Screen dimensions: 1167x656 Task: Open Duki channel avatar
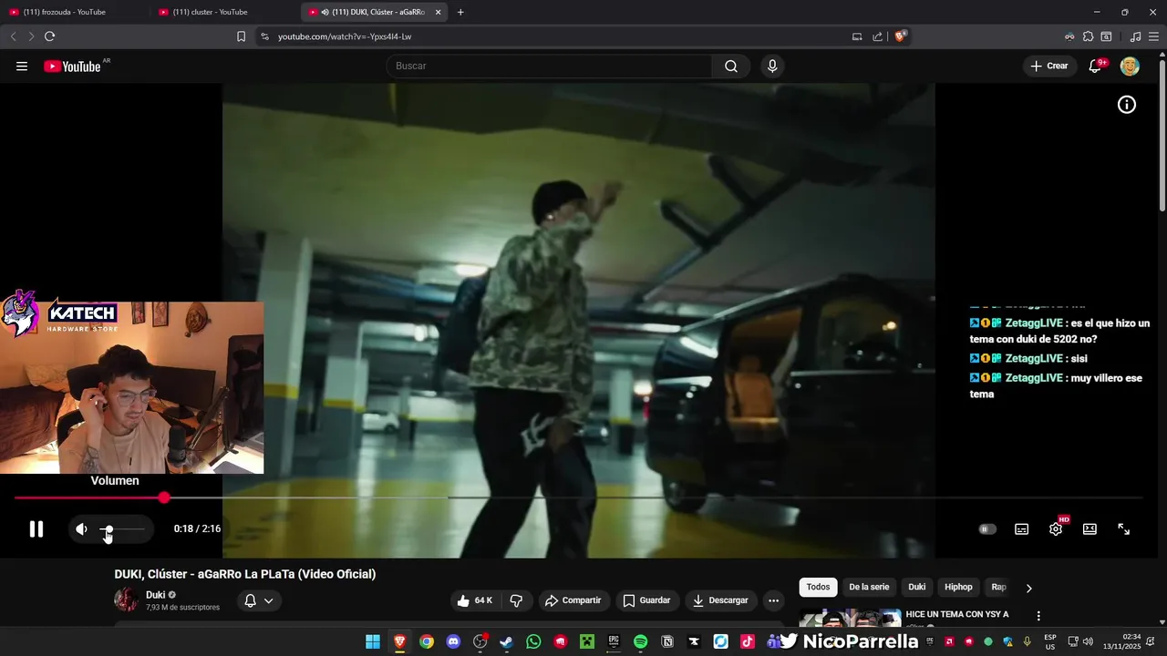click(126, 600)
